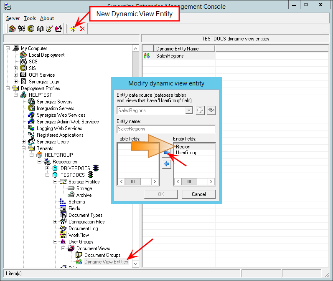This screenshot has height=281, width=333.
Task: Select Synergize Admin Web Services
Action: point(68,122)
